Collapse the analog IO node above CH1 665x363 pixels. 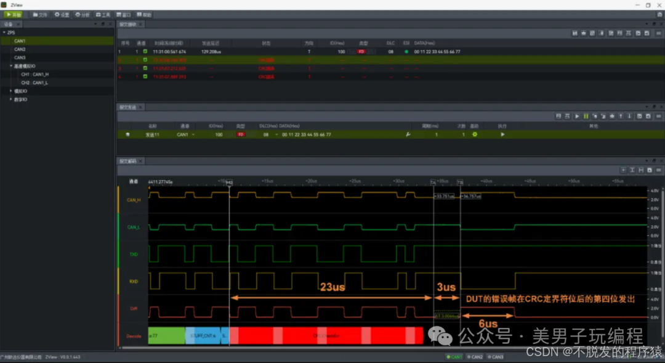click(11, 66)
